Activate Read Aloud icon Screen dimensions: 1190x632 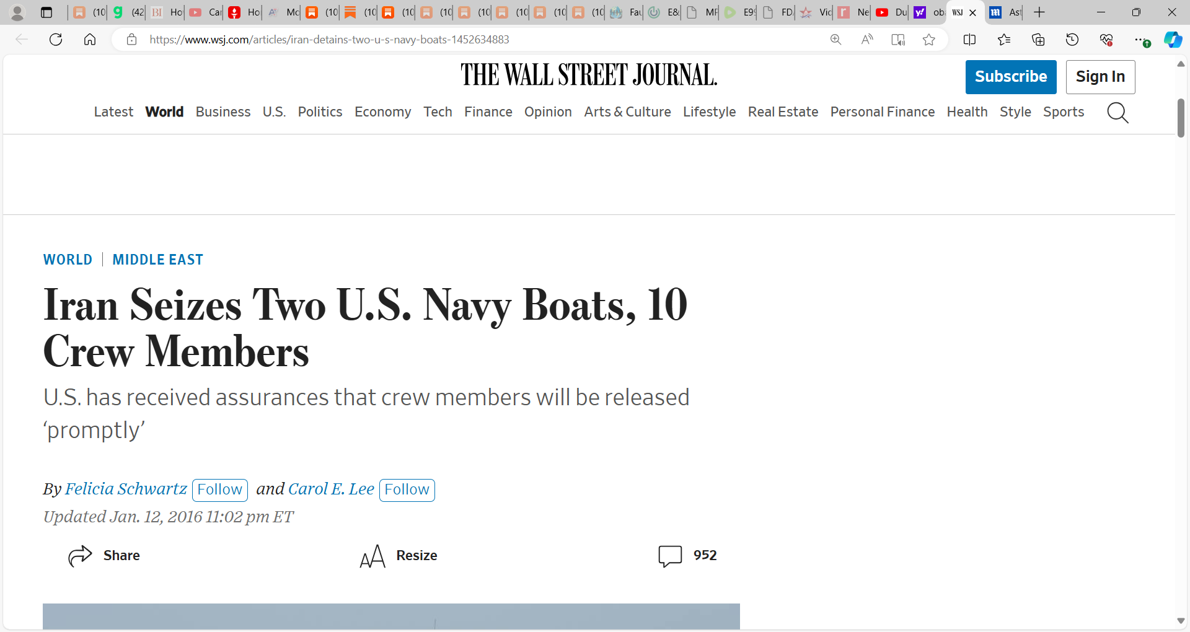coord(867,40)
